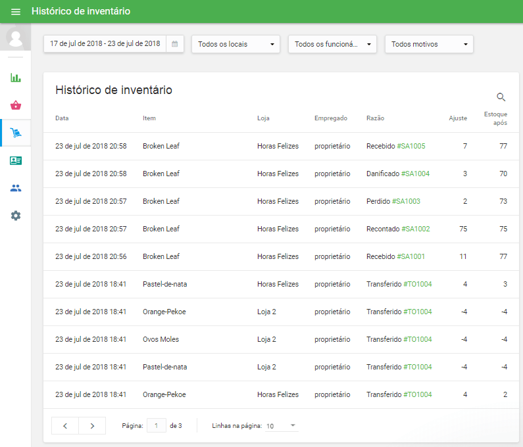Open the employees ID card icon

(x=16, y=160)
